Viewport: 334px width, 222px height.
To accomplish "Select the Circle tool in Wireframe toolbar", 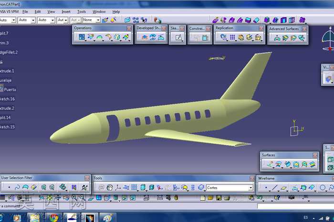I will coord(323,188).
